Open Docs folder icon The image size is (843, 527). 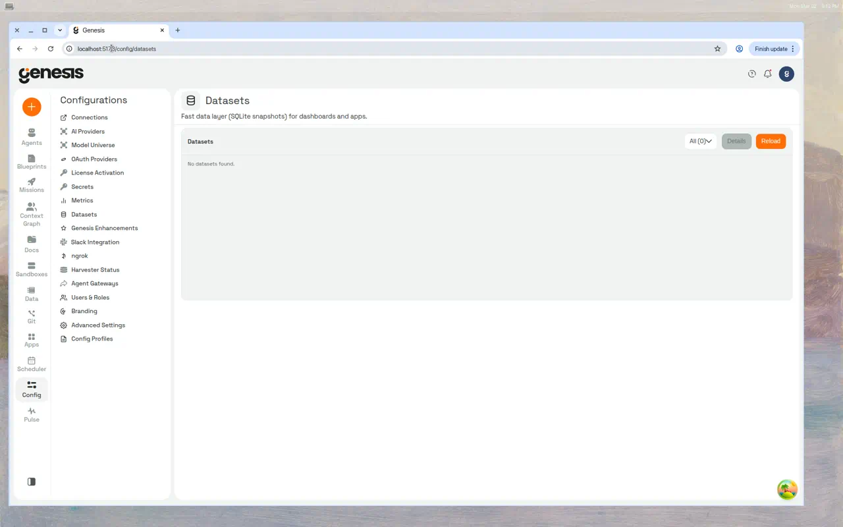click(x=32, y=244)
